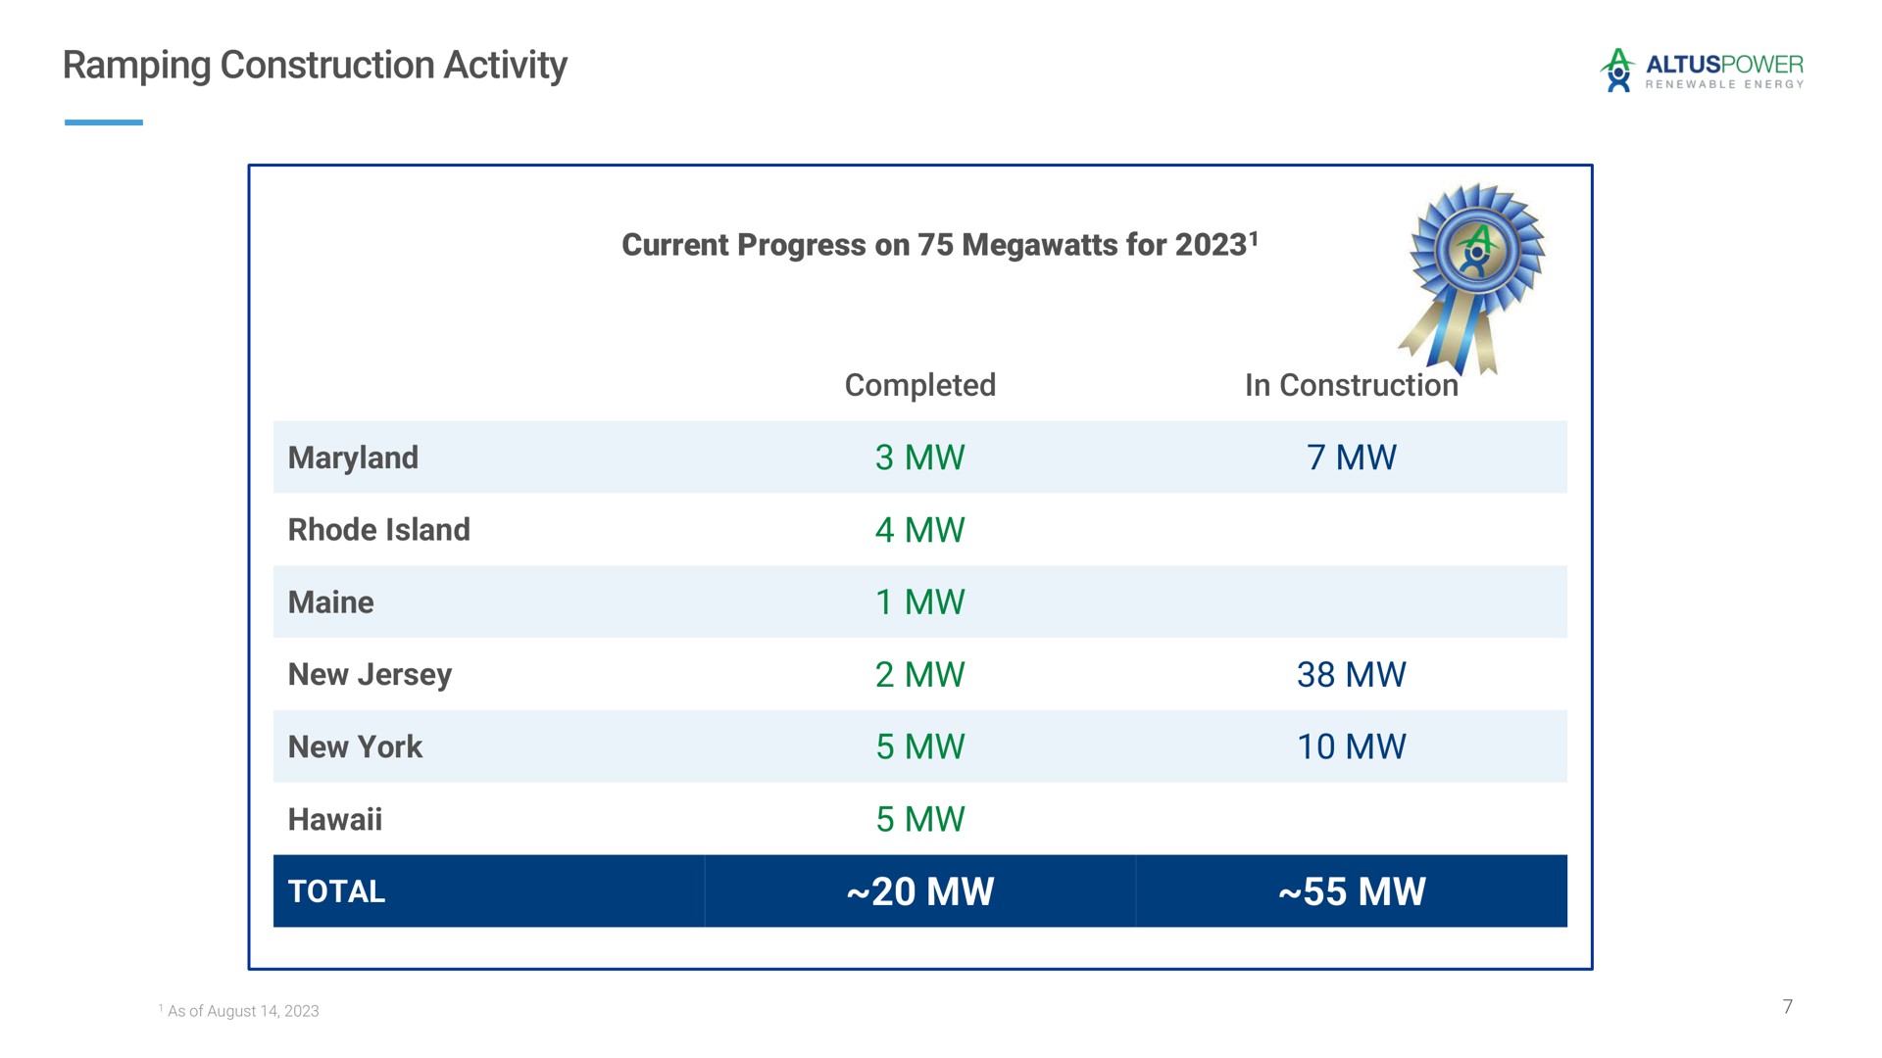Screen dimensions: 1882x1058
Task: Click the blue award ribbon badge
Action: point(1473,279)
